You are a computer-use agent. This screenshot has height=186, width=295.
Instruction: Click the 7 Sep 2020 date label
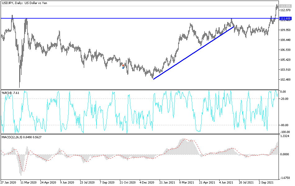[x=107, y=182]
